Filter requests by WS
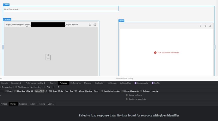 [x=76, y=91]
